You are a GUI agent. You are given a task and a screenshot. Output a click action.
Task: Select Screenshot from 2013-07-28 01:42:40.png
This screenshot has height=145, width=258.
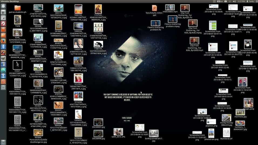pyautogui.click(x=248, y=48)
